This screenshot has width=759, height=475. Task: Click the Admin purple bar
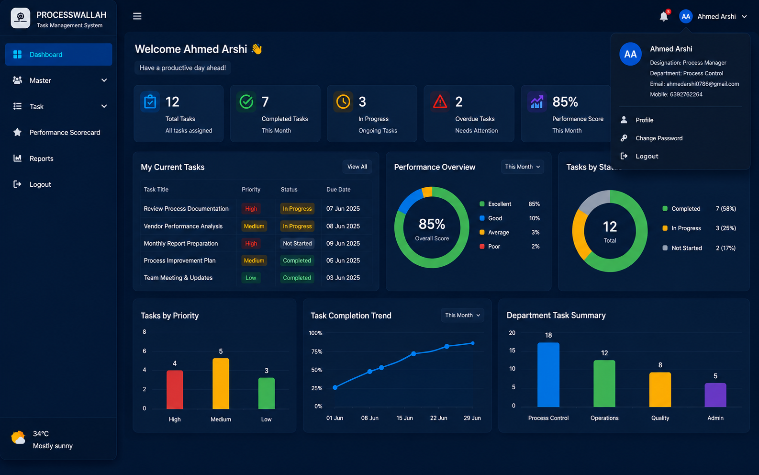pyautogui.click(x=715, y=395)
